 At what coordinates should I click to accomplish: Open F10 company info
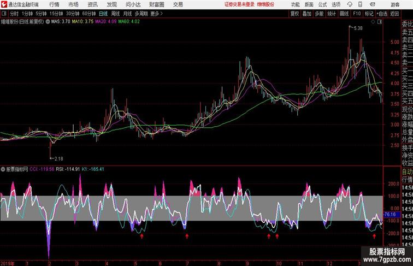pos(357,14)
